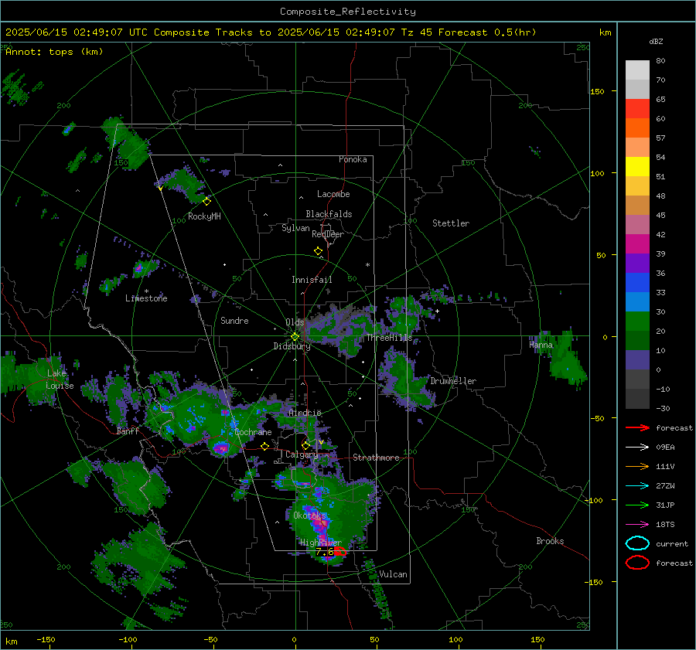Click the dBZ legend heading
The height and width of the screenshot is (650, 696).
click(x=656, y=41)
